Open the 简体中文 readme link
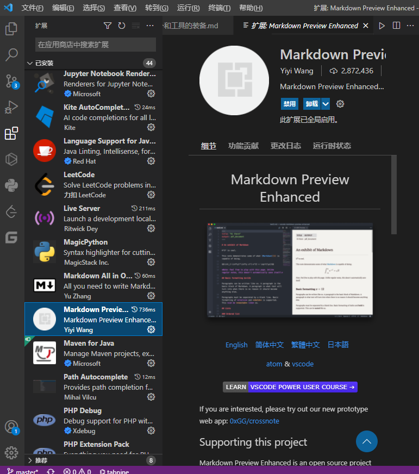The height and width of the screenshot is (474, 419). tap(270, 345)
